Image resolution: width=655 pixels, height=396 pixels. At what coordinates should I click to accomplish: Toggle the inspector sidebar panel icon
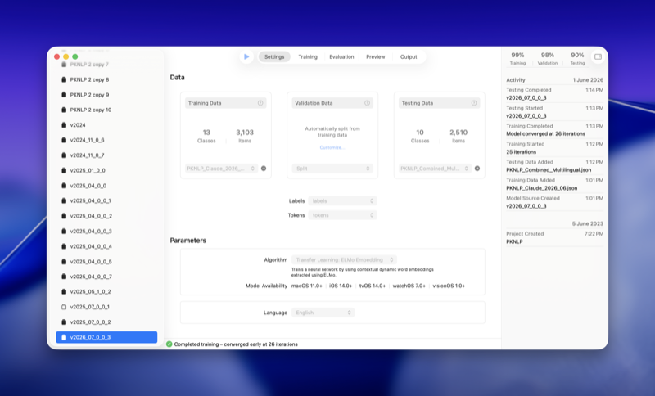pyautogui.click(x=599, y=56)
